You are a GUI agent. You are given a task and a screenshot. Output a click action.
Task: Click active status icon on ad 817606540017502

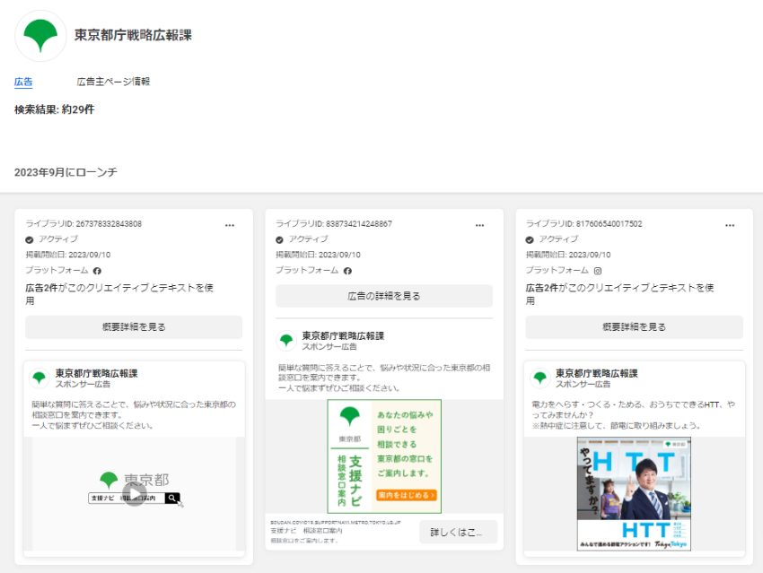pyautogui.click(x=530, y=239)
